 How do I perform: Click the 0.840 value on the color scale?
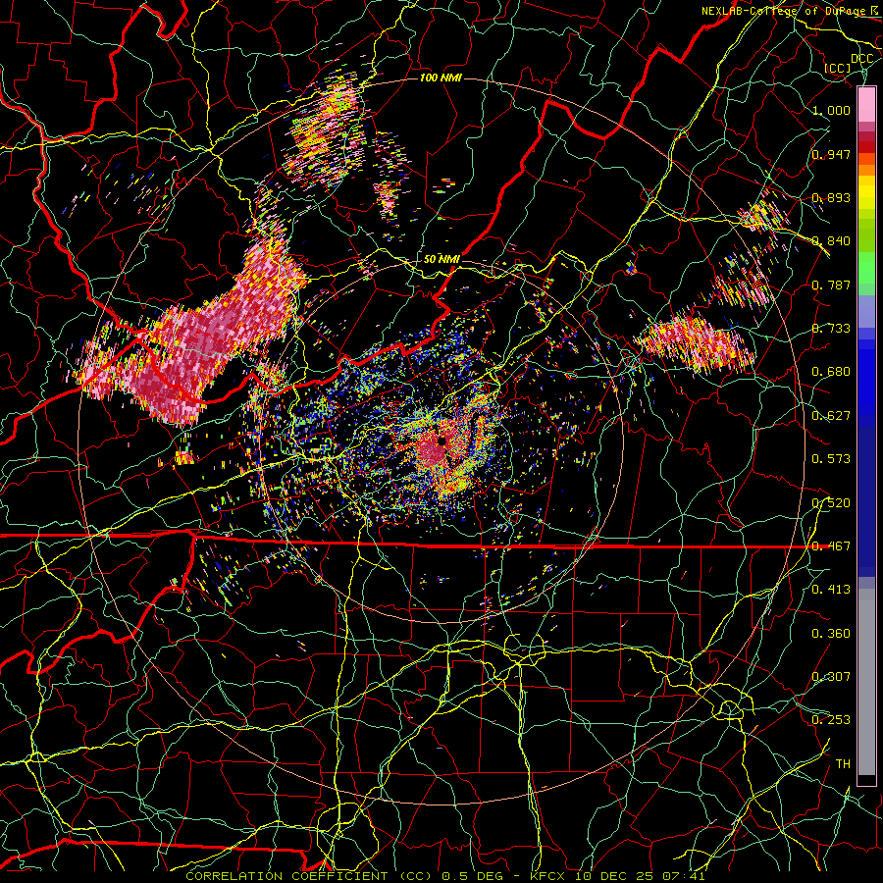pos(831,241)
